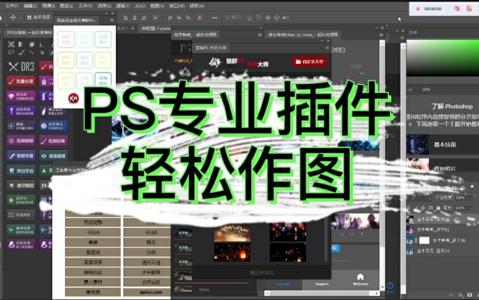Viewport: 479px width, 300px height.
Task: Toggle visibility of the 金木哥哥_夏天33 layer
Action: tap(406, 251)
